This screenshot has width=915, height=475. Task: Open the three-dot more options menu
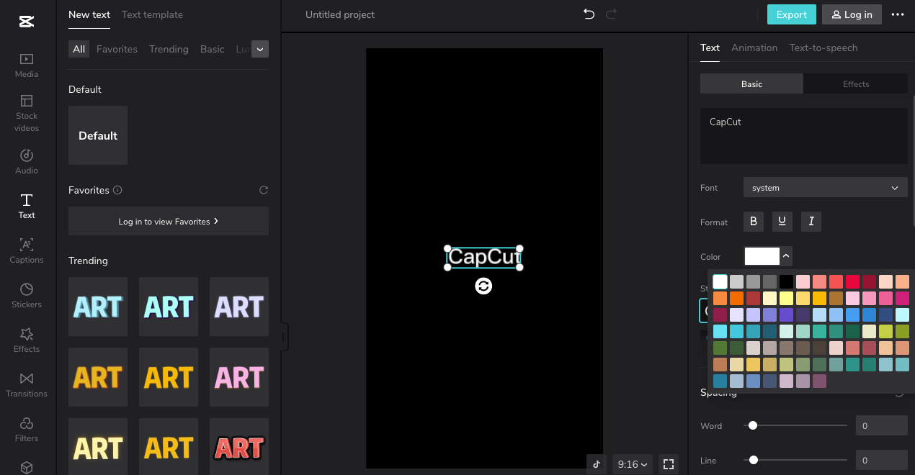coord(898,14)
